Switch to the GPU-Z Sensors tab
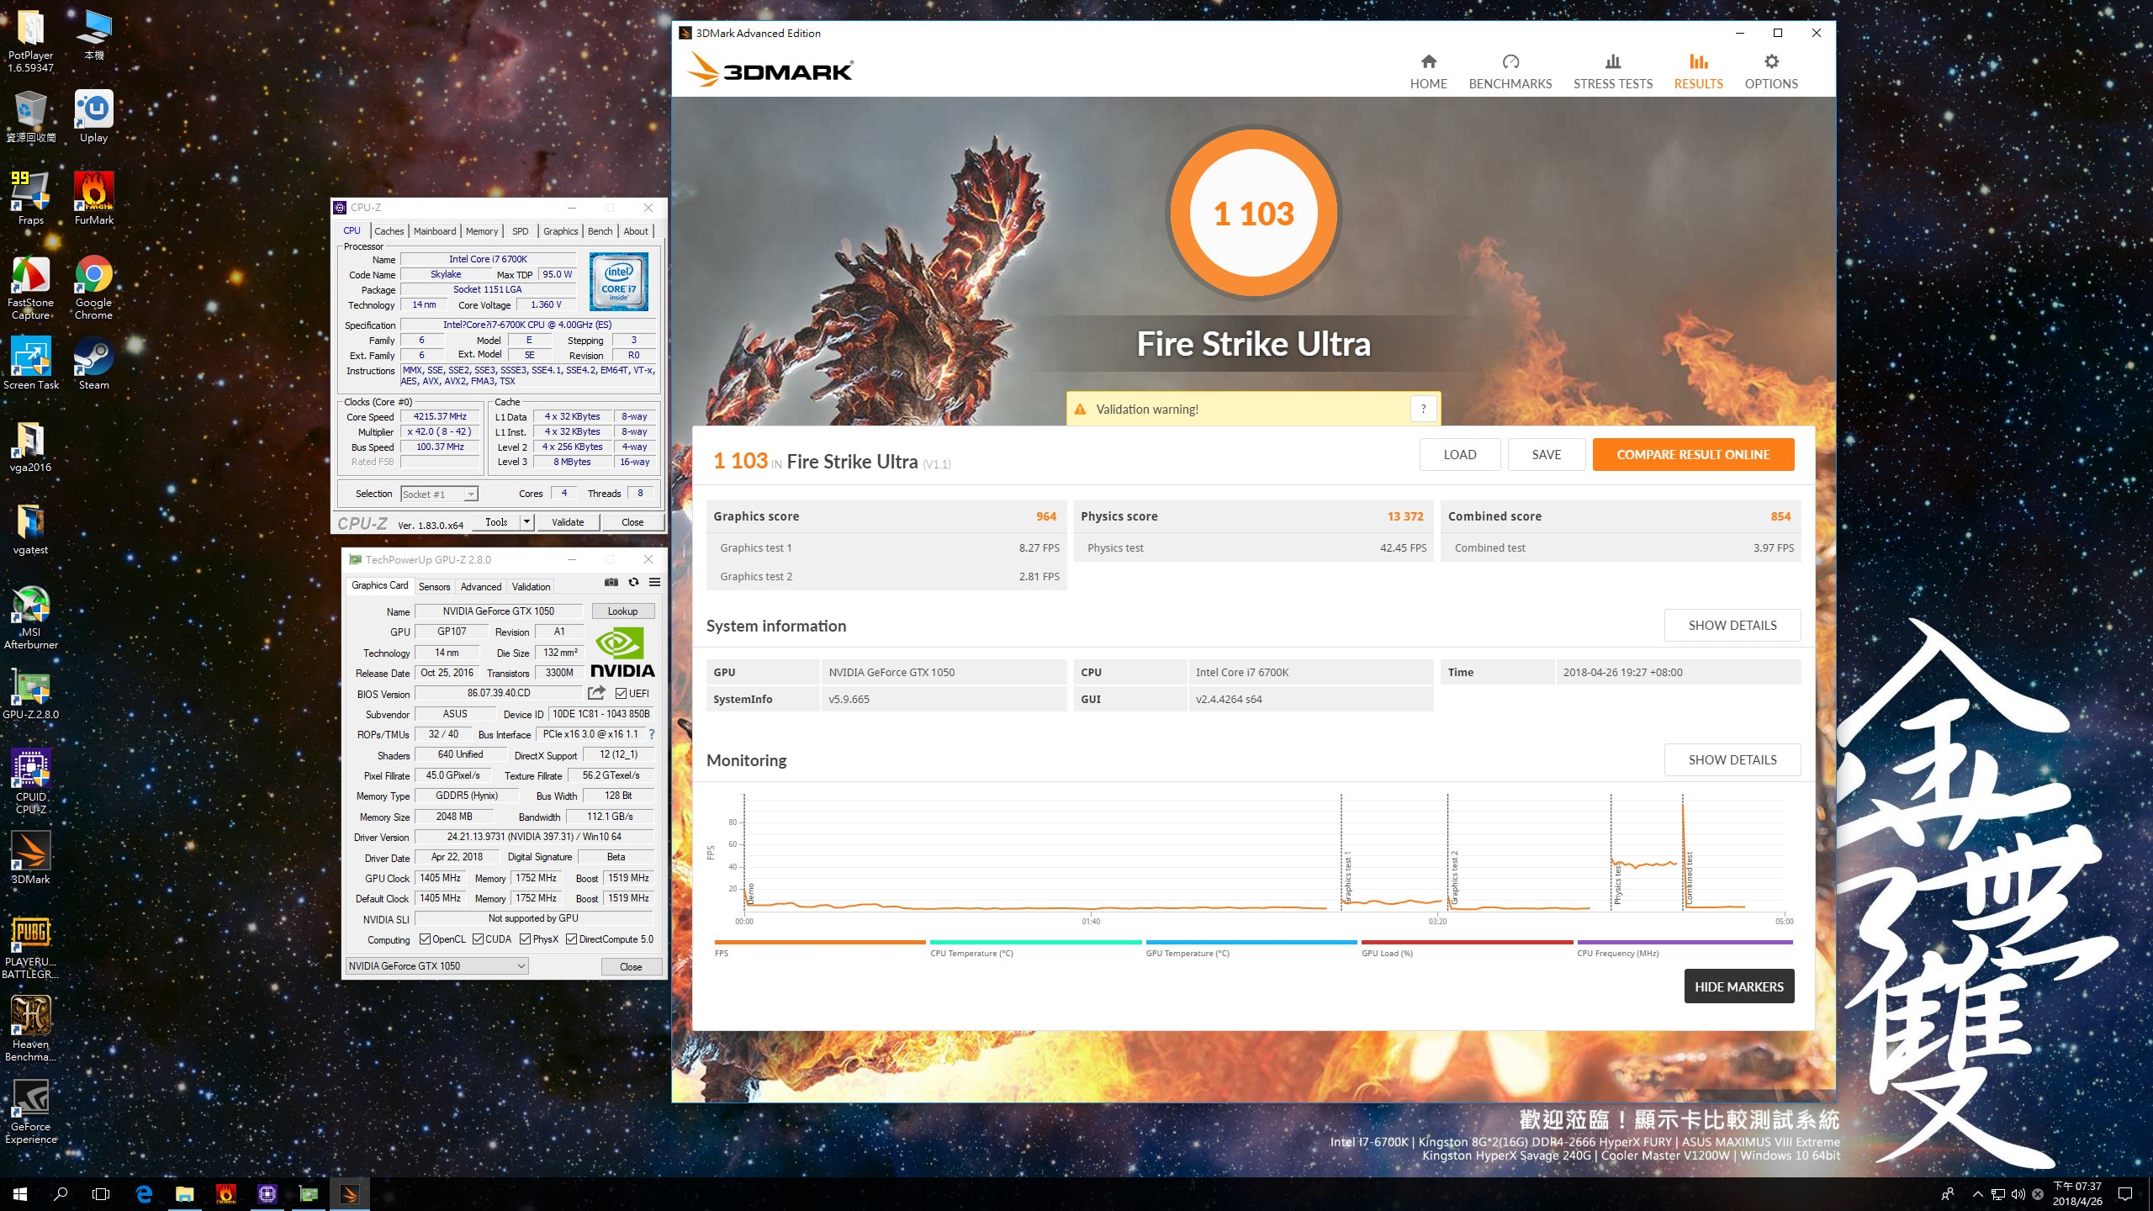The height and width of the screenshot is (1211, 2153). (x=434, y=587)
